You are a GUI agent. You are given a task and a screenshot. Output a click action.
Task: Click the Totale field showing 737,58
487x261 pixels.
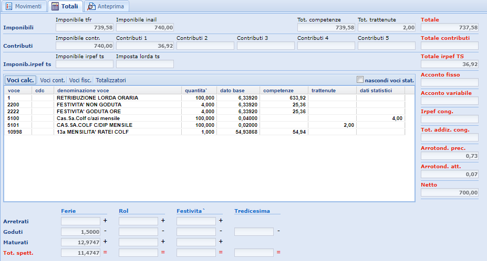449,28
